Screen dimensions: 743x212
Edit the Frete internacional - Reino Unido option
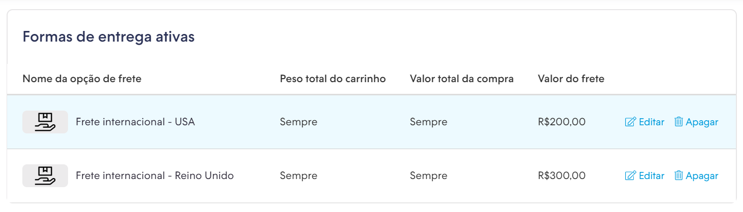coord(644,175)
